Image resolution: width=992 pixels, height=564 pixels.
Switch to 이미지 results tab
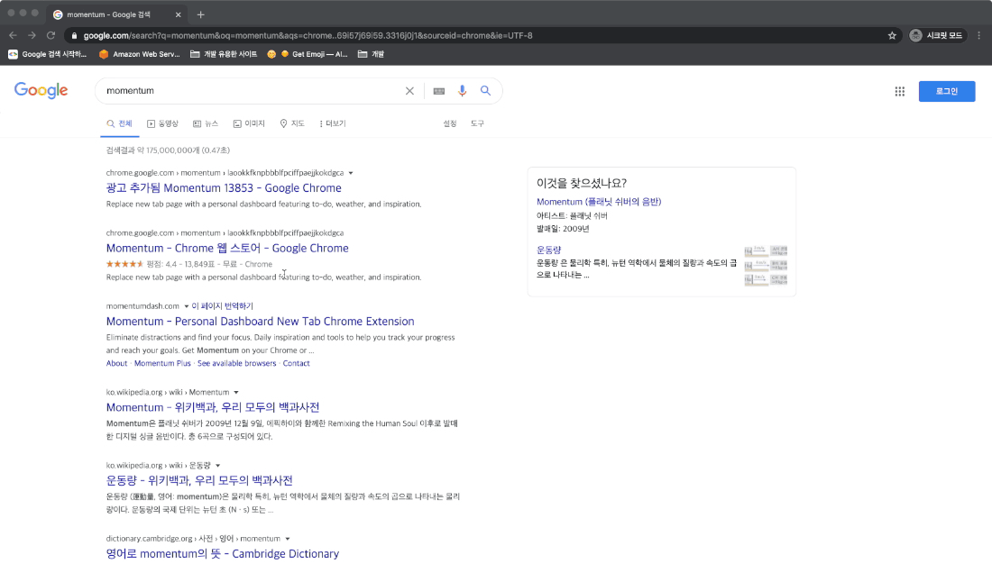[249, 124]
